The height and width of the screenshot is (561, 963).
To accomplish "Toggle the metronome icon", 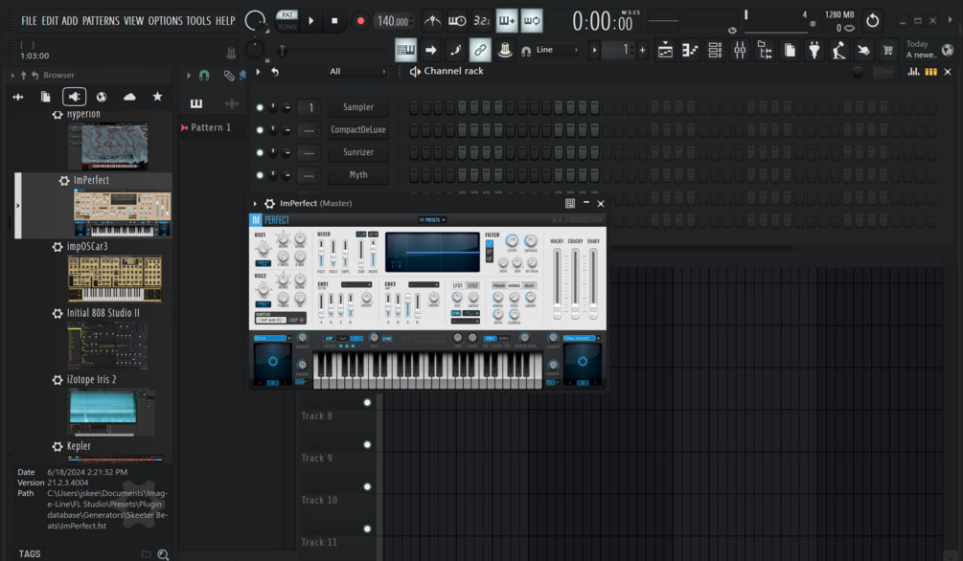I will click(432, 21).
